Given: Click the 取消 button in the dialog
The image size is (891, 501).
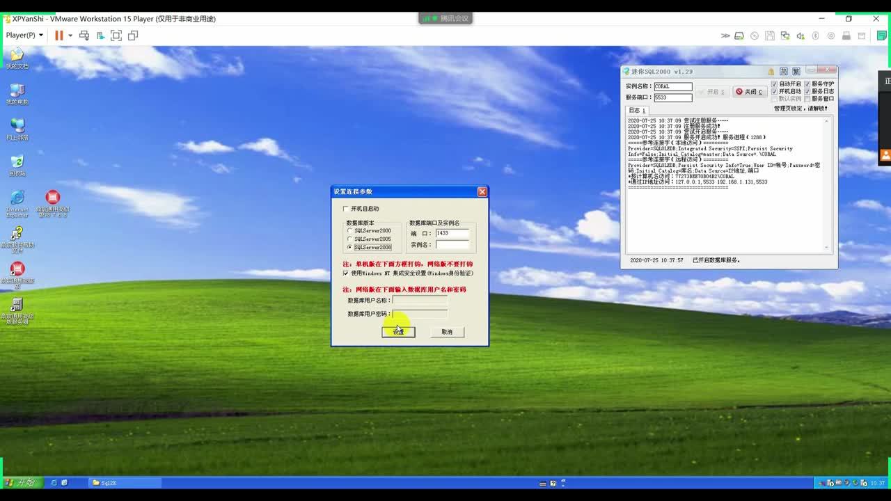Looking at the screenshot, I should pyautogui.click(x=447, y=332).
